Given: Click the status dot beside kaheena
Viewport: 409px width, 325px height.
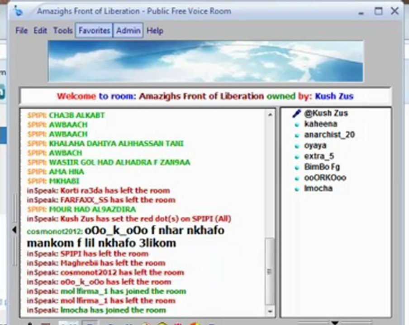Looking at the screenshot, I should pos(297,125).
